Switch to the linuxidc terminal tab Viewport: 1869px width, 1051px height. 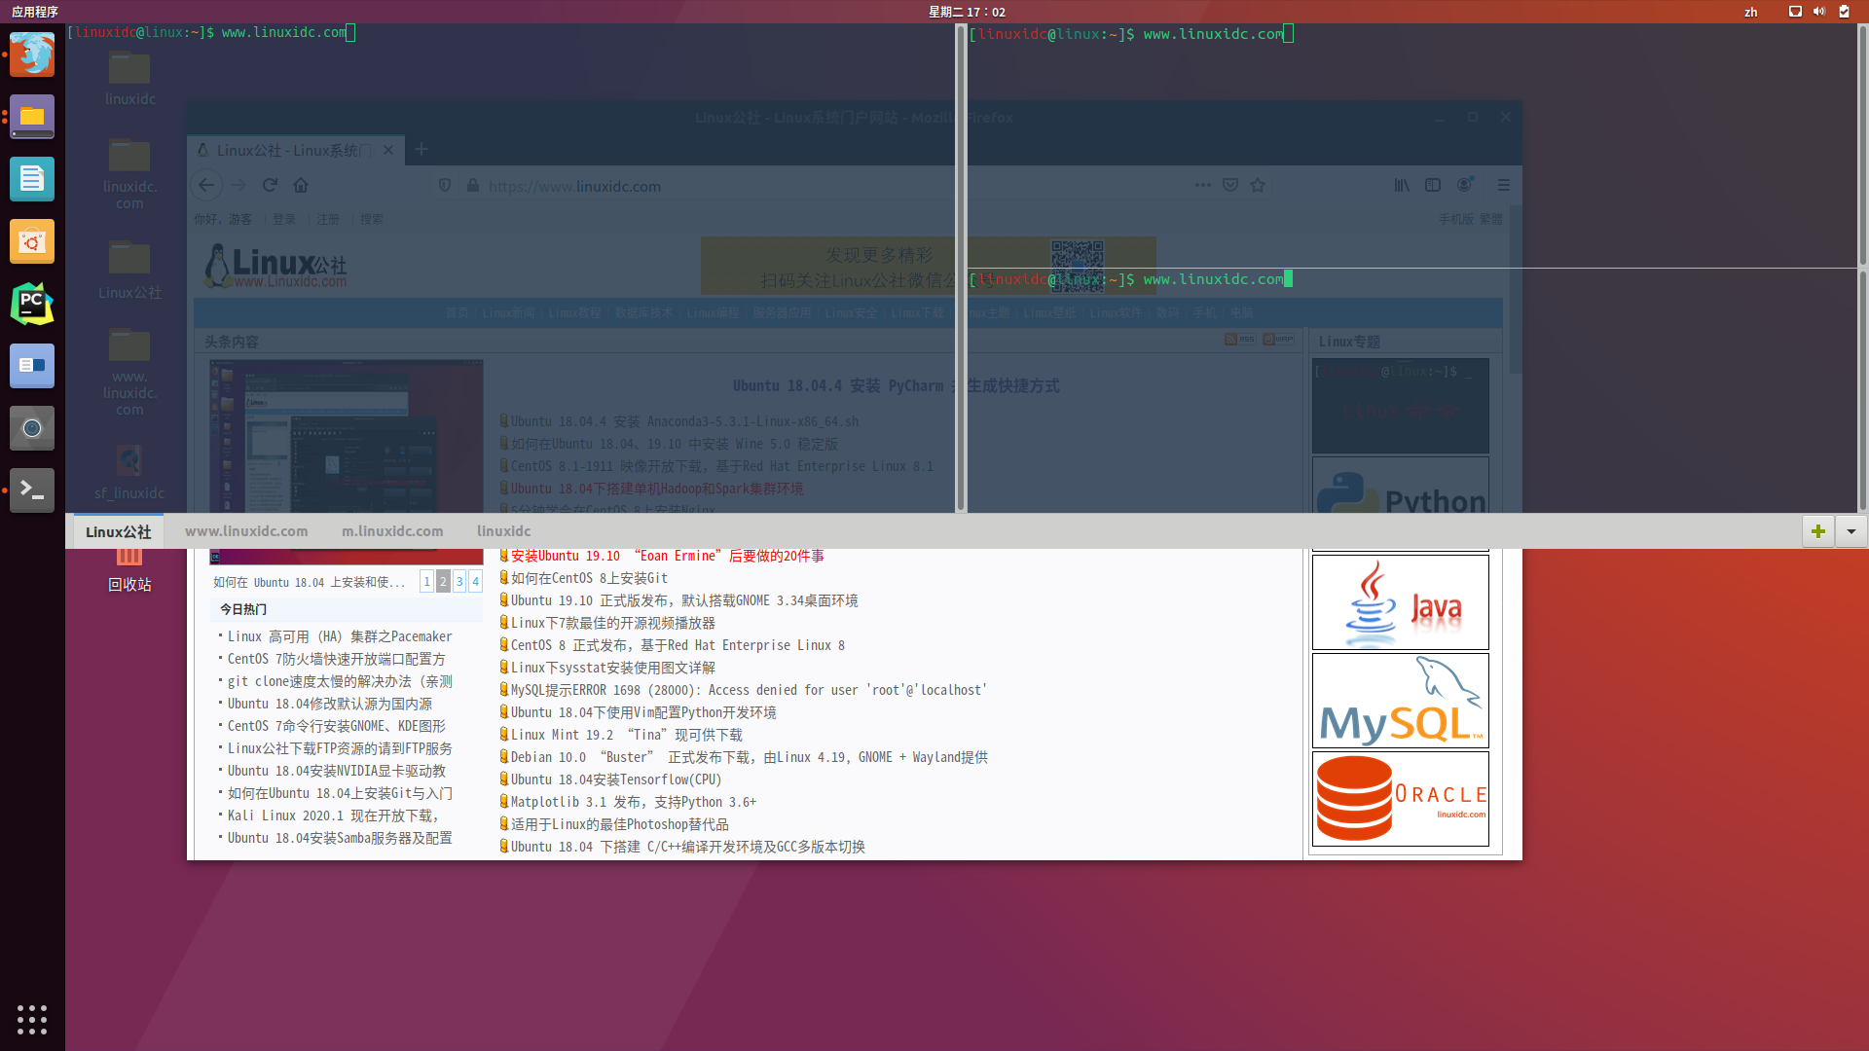[x=503, y=531]
